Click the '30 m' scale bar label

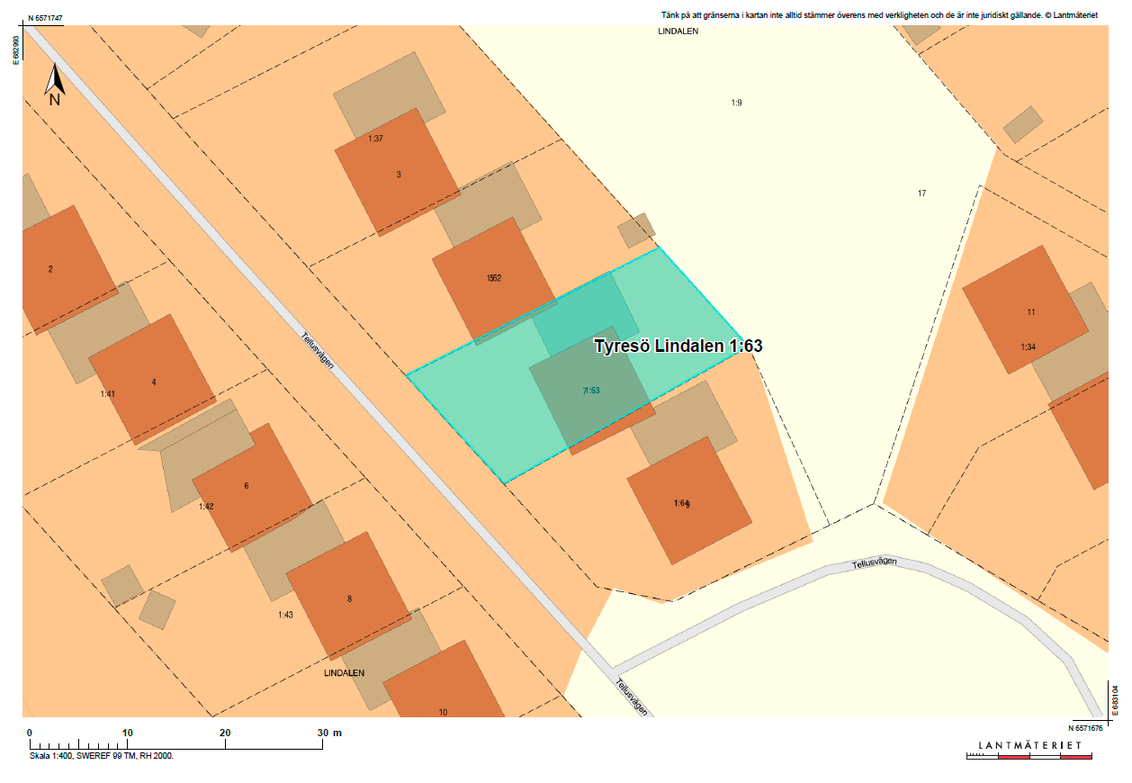[330, 733]
